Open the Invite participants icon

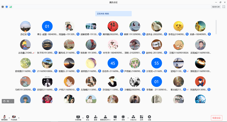96,118
